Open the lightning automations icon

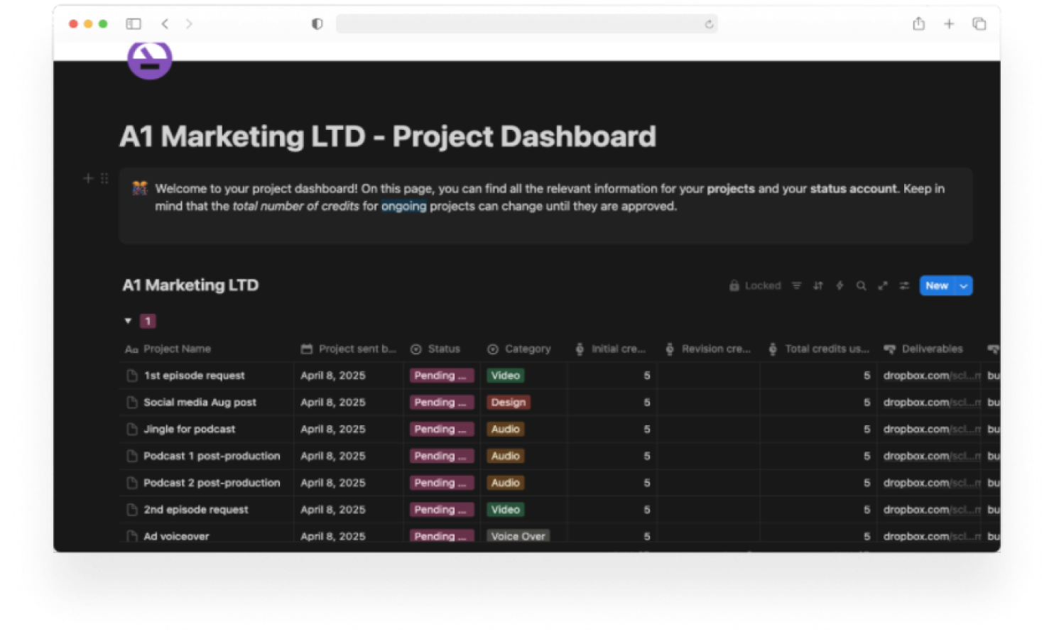[x=840, y=285]
